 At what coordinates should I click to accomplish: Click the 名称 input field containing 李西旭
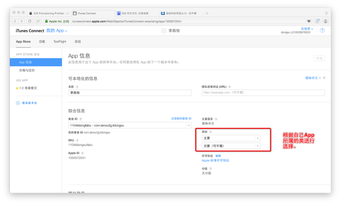coord(130,92)
